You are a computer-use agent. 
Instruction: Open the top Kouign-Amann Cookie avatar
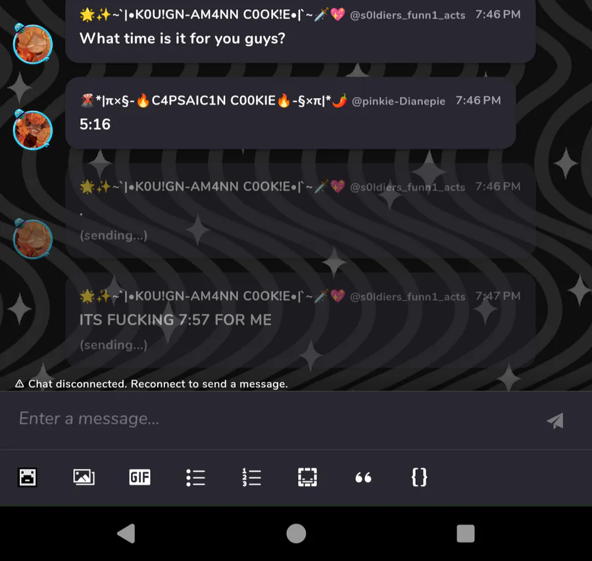(x=32, y=43)
